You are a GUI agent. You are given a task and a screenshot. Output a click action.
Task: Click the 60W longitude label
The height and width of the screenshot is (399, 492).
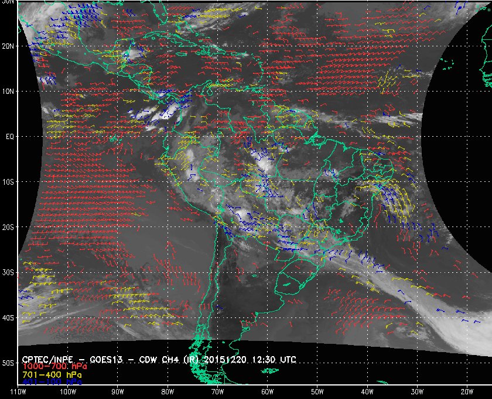267,392
